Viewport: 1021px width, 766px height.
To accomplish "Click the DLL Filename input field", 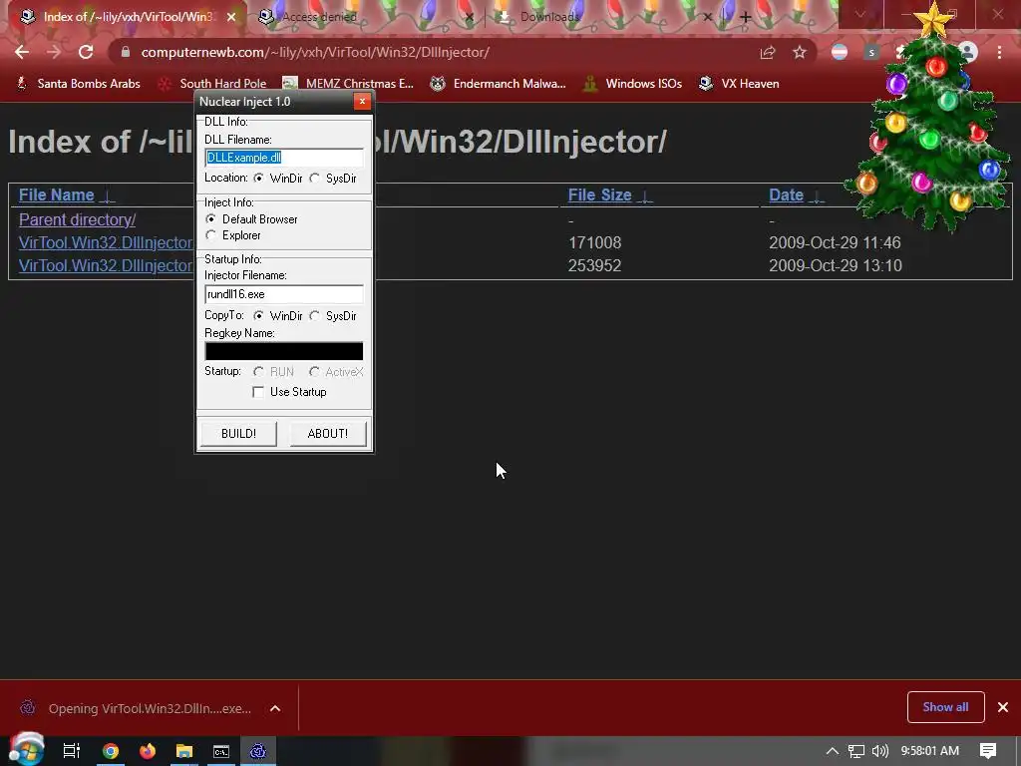I will coord(284,158).
